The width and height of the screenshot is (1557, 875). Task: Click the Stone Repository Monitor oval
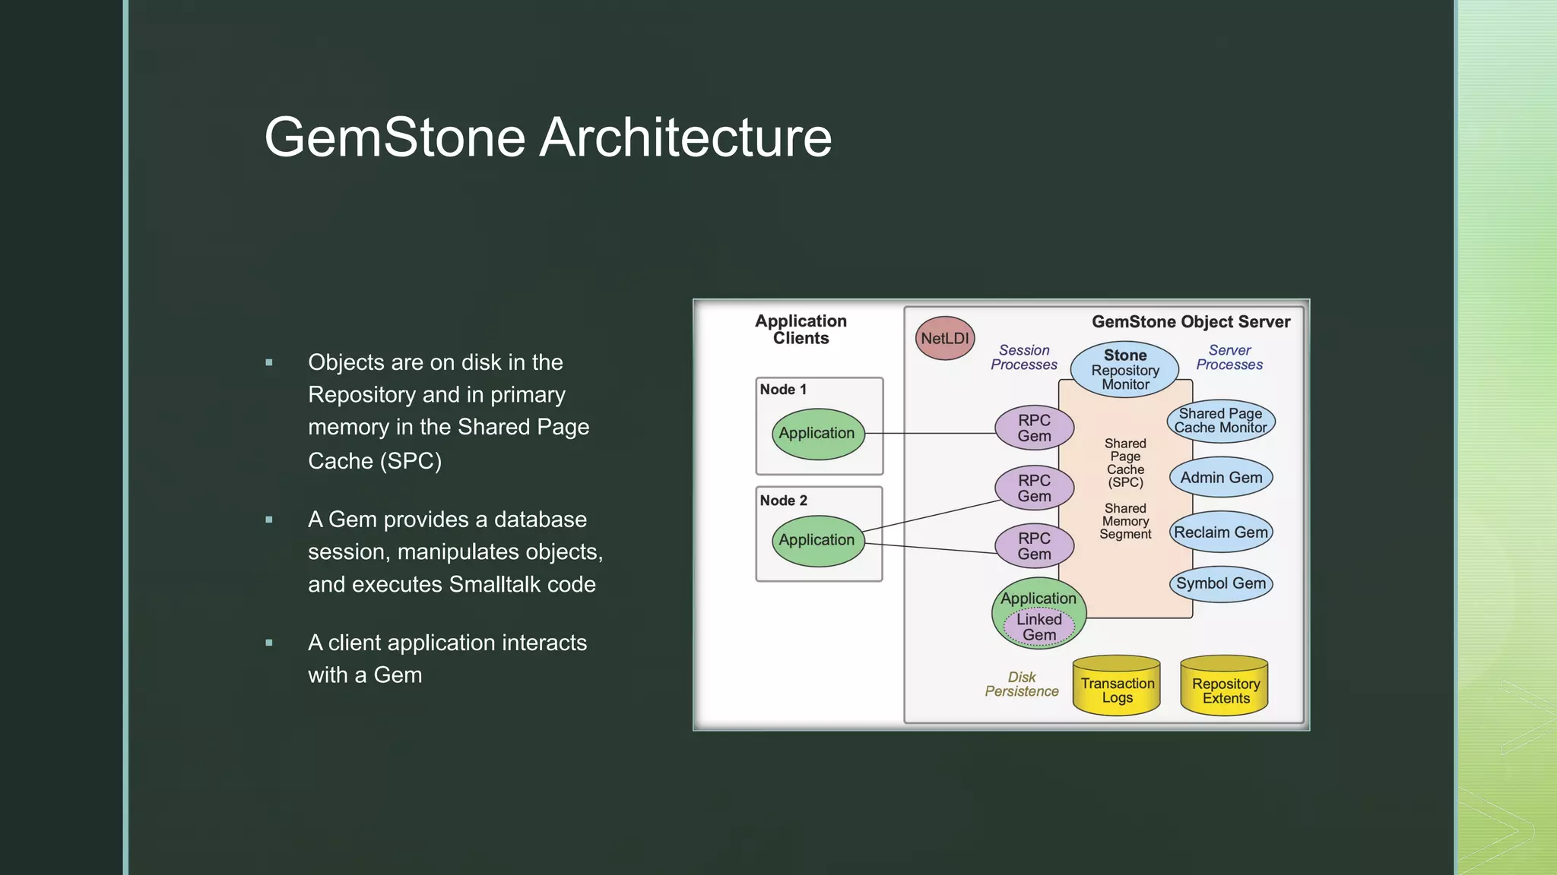pos(1125,370)
